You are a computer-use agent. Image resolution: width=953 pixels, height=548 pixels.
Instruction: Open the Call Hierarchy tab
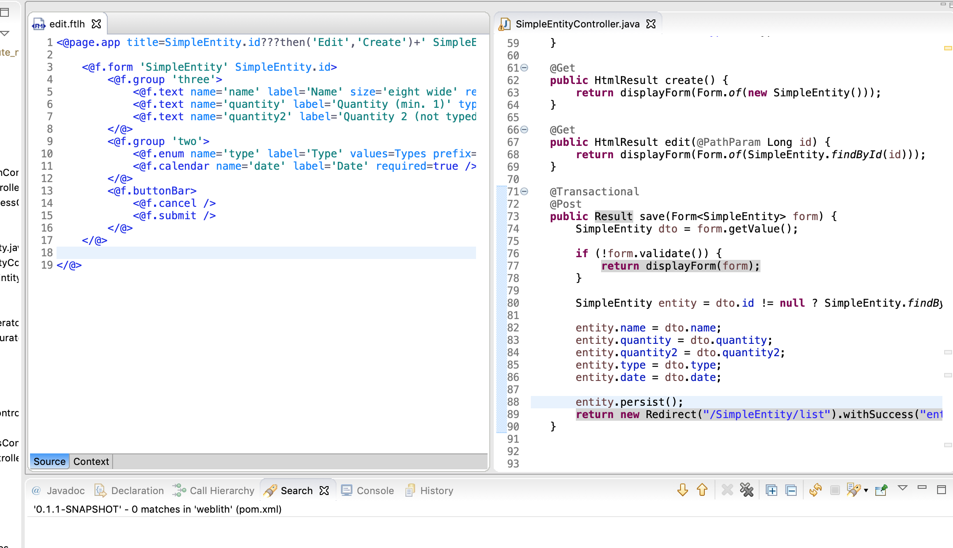pos(222,491)
